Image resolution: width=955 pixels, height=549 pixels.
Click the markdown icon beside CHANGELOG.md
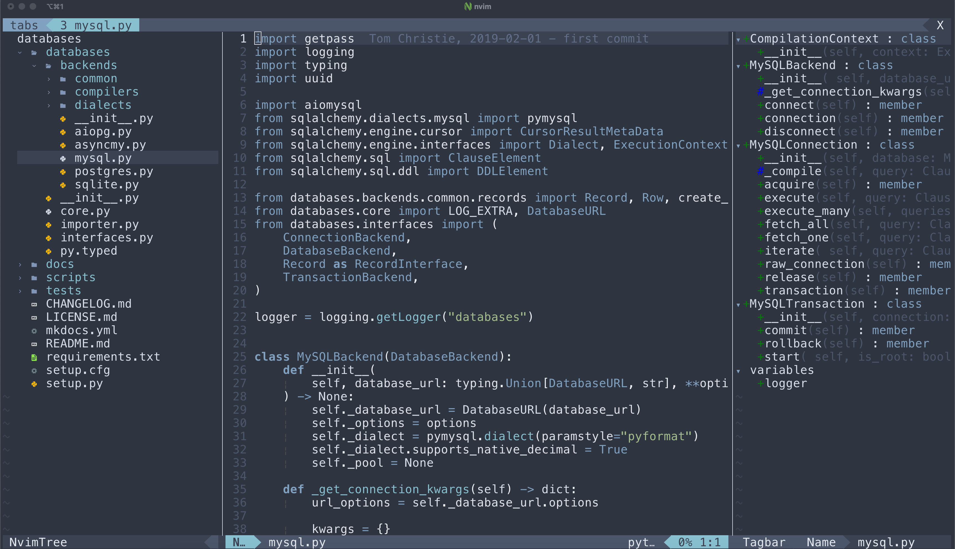coord(34,304)
